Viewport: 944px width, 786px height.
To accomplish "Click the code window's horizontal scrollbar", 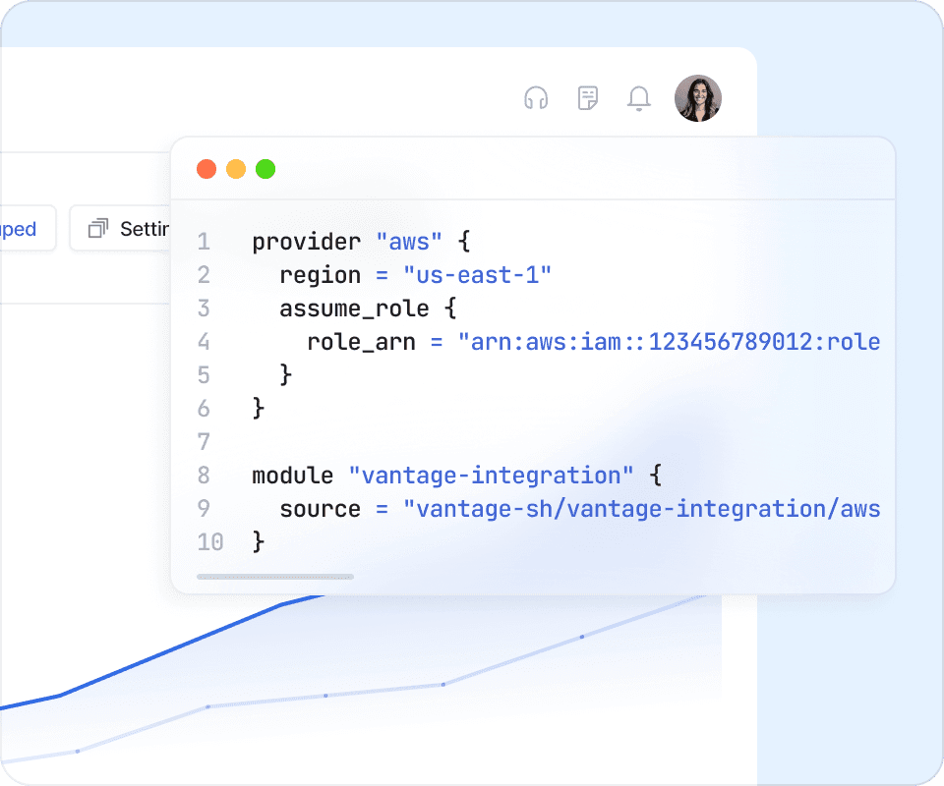I will click(x=275, y=577).
